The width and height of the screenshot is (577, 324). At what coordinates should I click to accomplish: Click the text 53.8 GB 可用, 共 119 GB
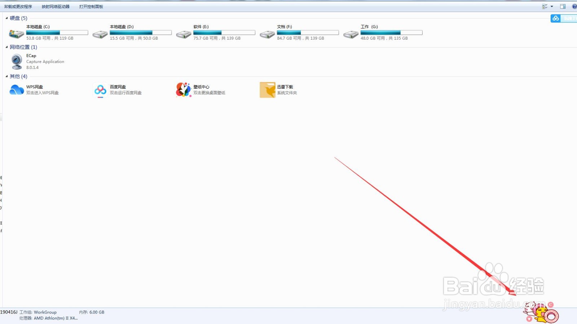tap(50, 38)
